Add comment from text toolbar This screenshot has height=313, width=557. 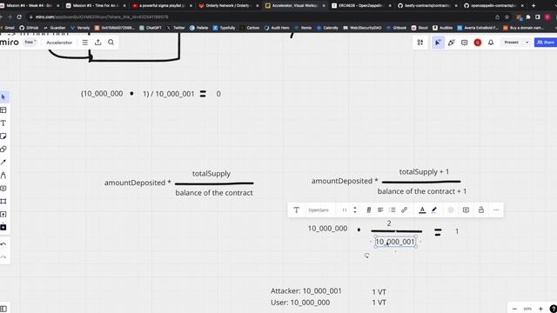click(x=466, y=210)
